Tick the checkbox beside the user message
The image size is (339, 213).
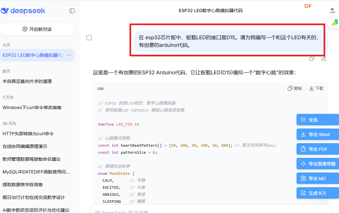coord(89,38)
